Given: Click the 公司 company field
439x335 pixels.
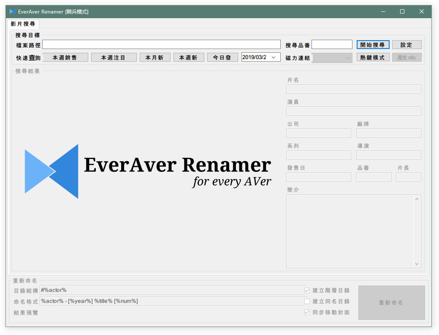Looking at the screenshot, I should pyautogui.click(x=319, y=133).
